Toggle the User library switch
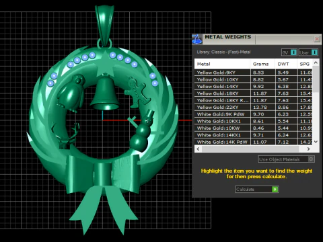The height and width of the screenshot is (242, 323). [308, 52]
